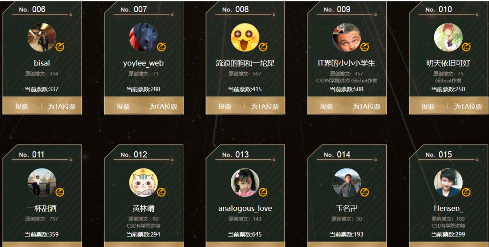489x247 pixels.
Task: Click the orange badge next to 黄林晴's cat avatar
Action: tap(162, 192)
